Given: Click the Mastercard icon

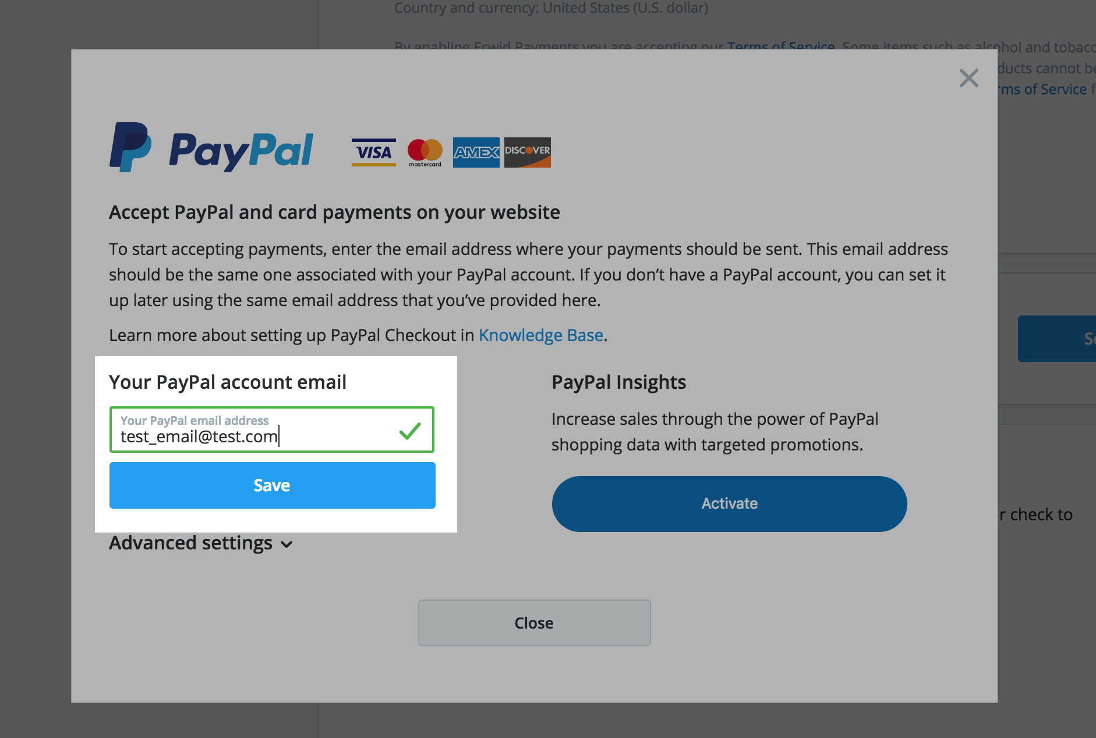Looking at the screenshot, I should 425,152.
